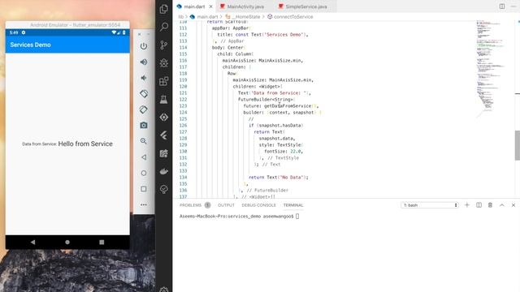Open the PROBLEMS panel tab
Screen dimensions: 520x292
pyautogui.click(x=190, y=205)
